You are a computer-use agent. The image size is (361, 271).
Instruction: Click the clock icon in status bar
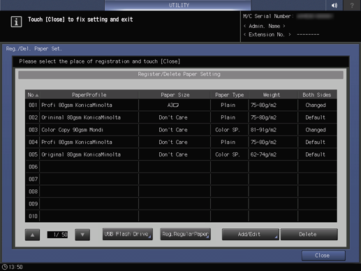4,267
